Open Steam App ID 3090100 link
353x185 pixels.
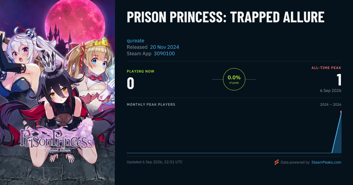point(164,53)
